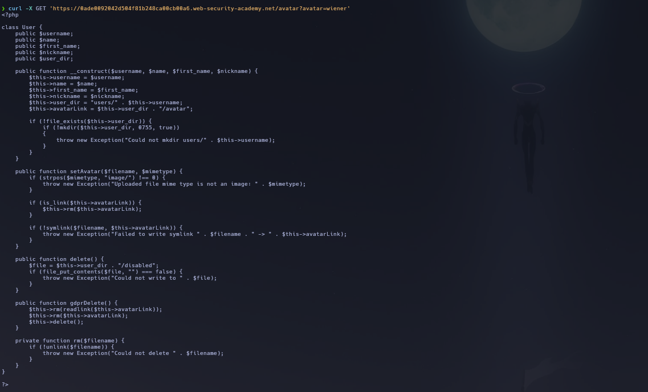Click the strpos mimetype check line
This screenshot has height=392, width=648.
97,178
